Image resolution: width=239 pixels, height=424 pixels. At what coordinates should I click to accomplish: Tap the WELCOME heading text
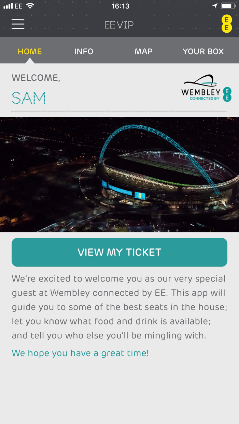coord(36,78)
